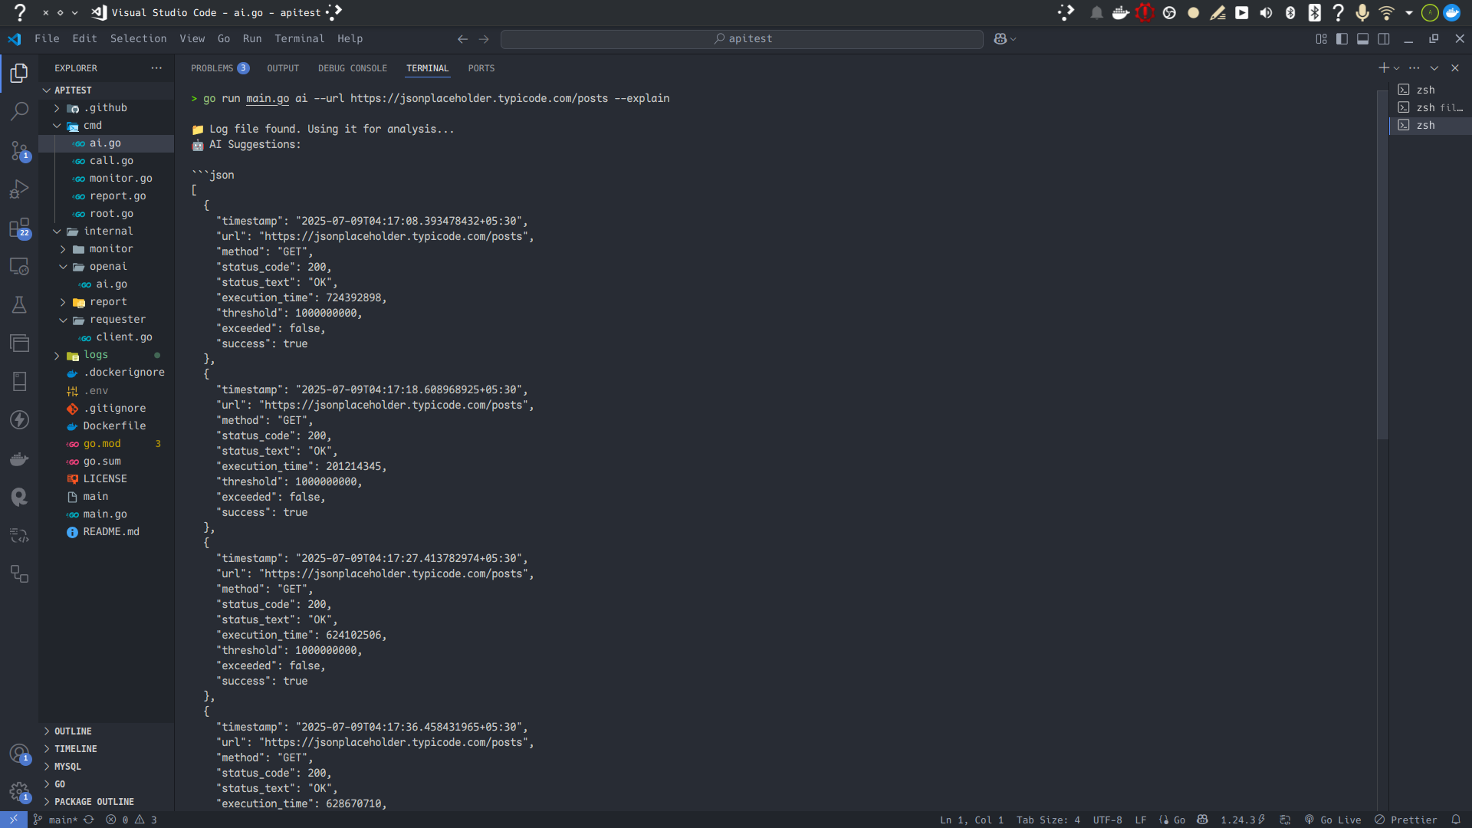Screen dimensions: 1472x828
Task: Synchronize changes from the status bar
Action: pyautogui.click(x=89, y=820)
